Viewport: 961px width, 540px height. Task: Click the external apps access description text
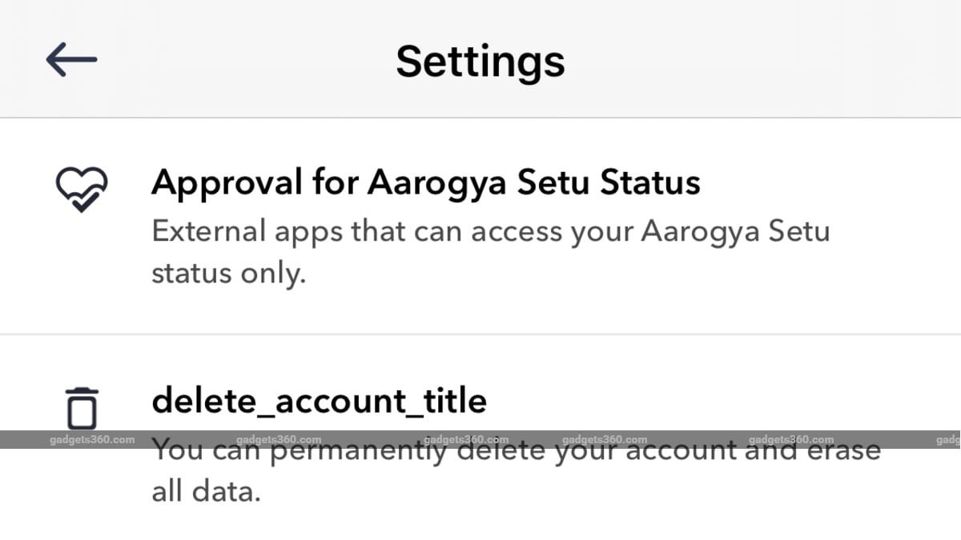point(491,250)
